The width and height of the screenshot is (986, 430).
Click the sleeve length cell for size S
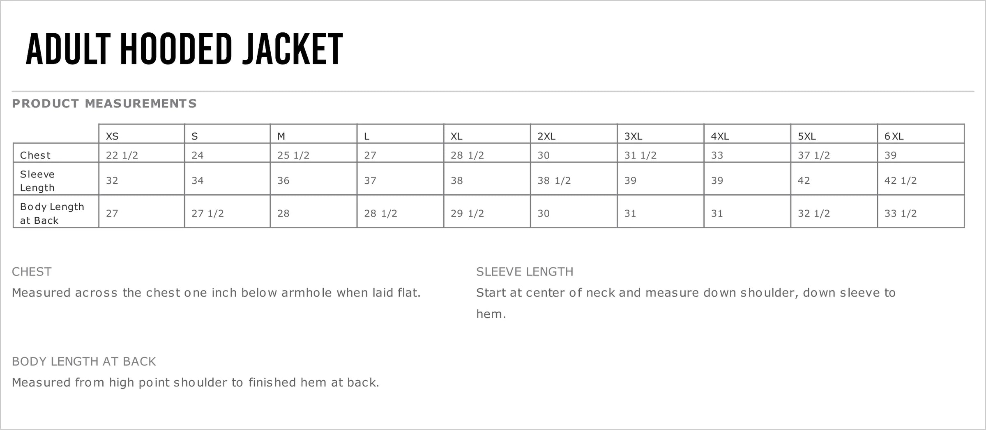(198, 181)
